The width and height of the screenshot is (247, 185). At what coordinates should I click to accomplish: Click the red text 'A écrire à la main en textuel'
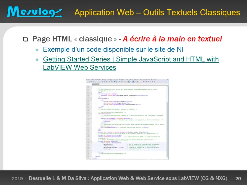coord(172,39)
